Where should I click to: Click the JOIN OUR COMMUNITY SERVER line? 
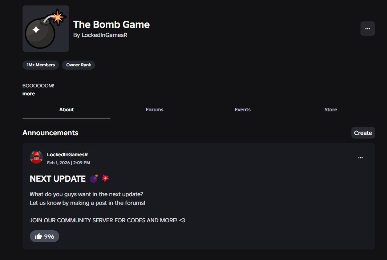click(x=107, y=220)
